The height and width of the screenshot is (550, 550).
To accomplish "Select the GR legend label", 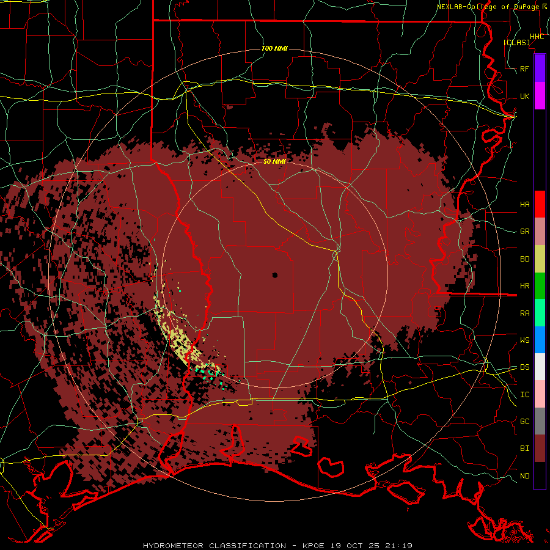I will click(x=524, y=232).
